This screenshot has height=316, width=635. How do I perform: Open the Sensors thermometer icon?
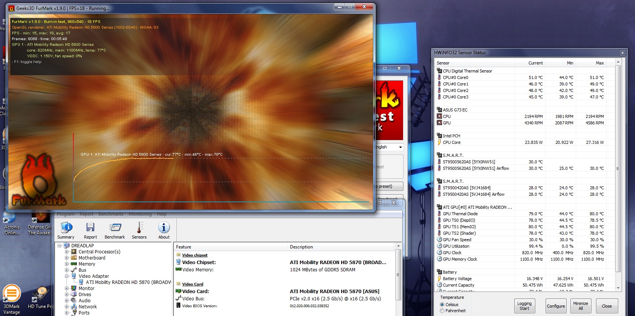(139, 231)
